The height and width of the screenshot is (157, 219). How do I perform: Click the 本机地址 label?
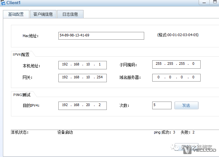(31, 66)
